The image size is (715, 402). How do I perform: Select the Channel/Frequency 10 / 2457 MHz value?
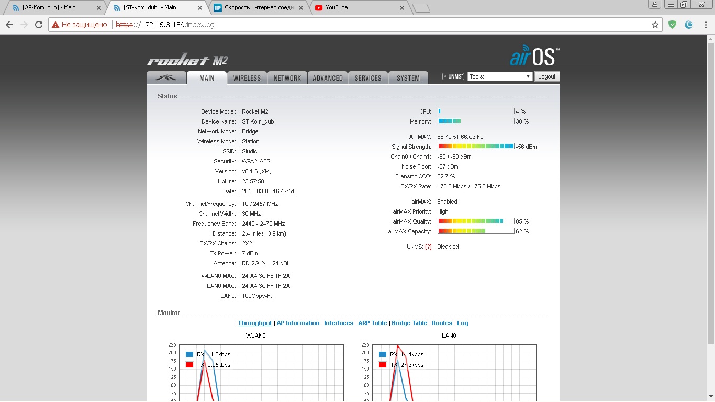[x=260, y=204]
